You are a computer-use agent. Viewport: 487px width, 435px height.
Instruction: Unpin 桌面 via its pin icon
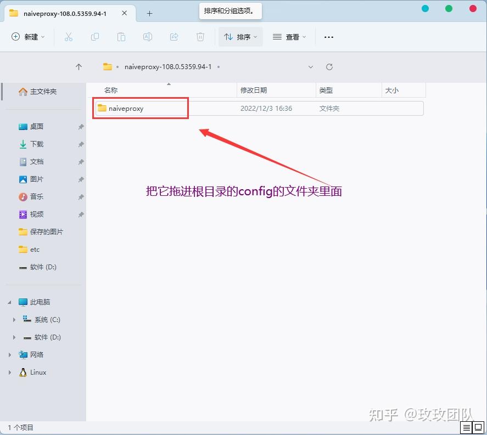pos(81,127)
